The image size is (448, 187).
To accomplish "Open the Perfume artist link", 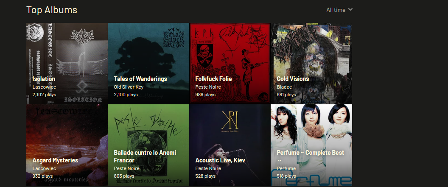I will pyautogui.click(x=286, y=168).
